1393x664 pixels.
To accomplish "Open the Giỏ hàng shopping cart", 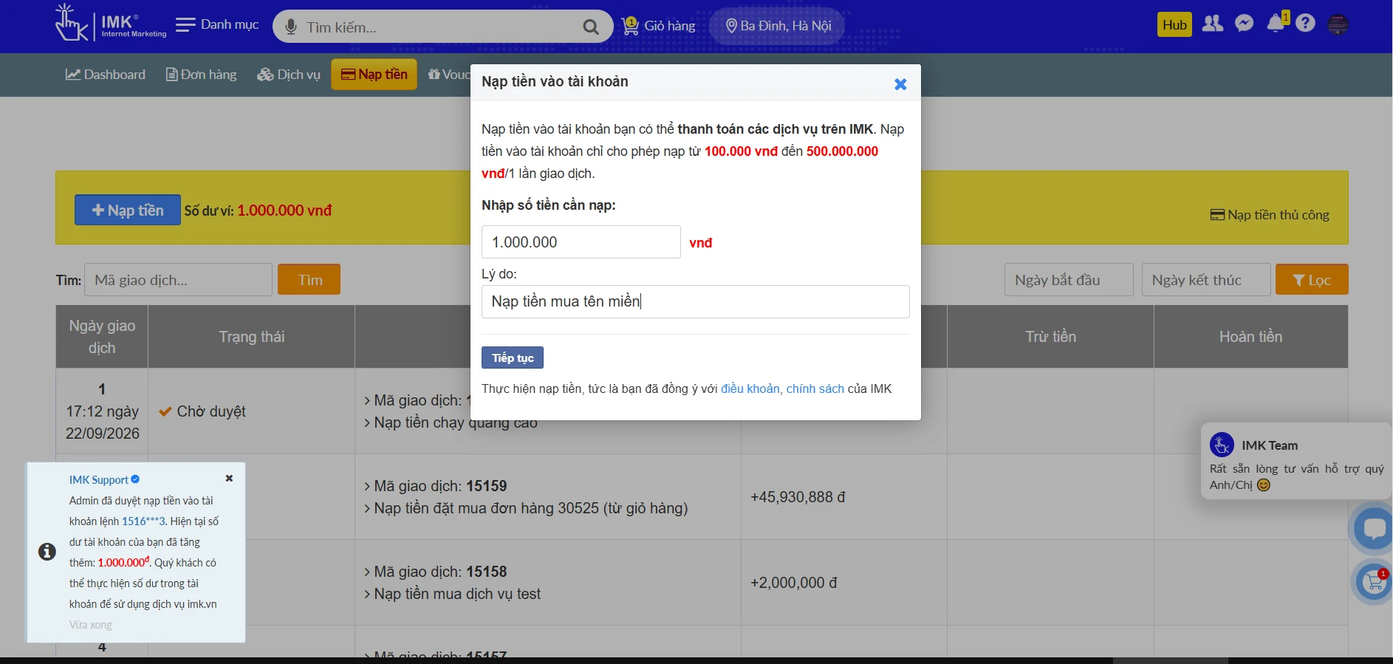I will pyautogui.click(x=658, y=26).
